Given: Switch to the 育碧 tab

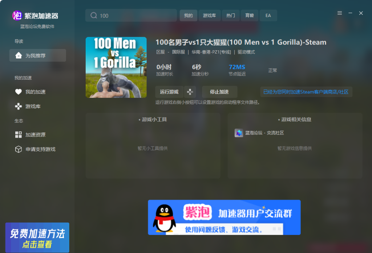Looking at the screenshot, I should [x=250, y=15].
